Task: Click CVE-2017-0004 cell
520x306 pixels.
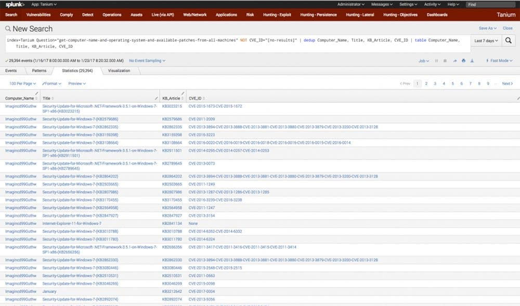Action: tap(202, 292)
